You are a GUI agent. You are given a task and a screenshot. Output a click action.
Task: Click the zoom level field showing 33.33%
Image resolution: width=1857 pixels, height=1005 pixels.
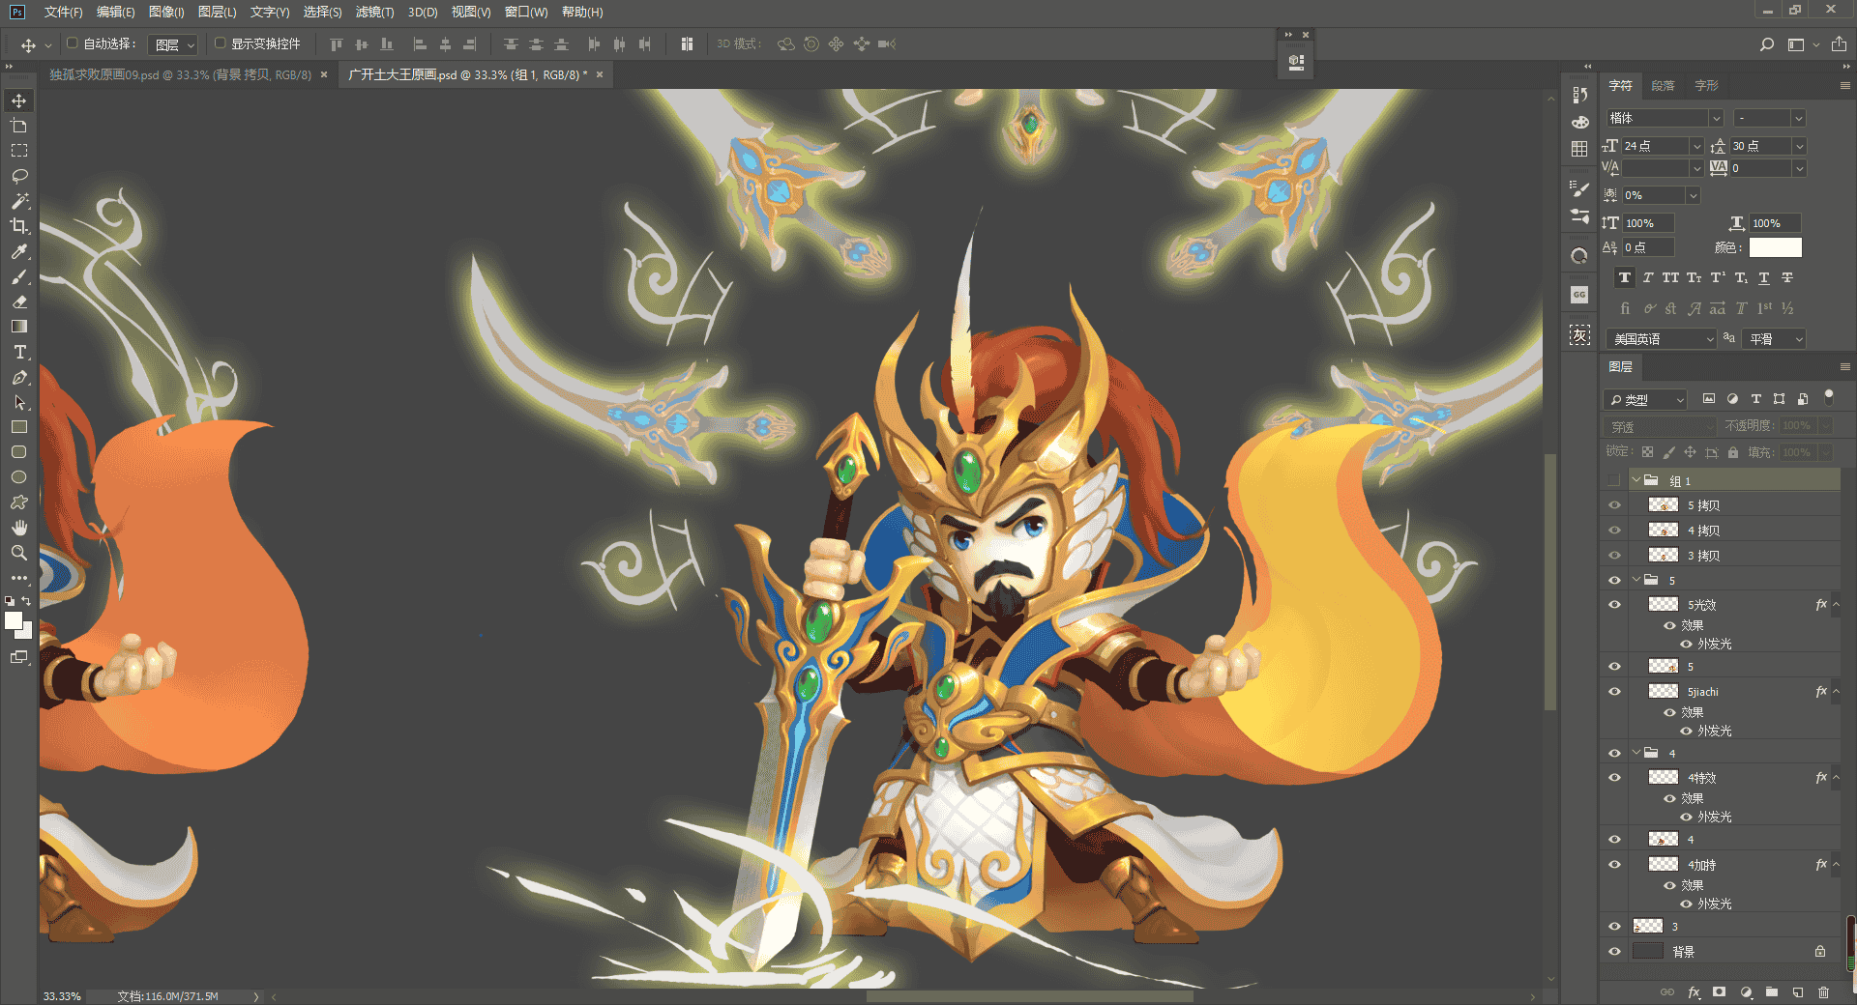[62, 996]
